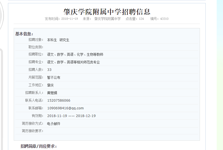Click the 招聘职位 value listing teacher subjects
Image resolution: width=223 pixels, height=150 pixels.
[75, 55]
